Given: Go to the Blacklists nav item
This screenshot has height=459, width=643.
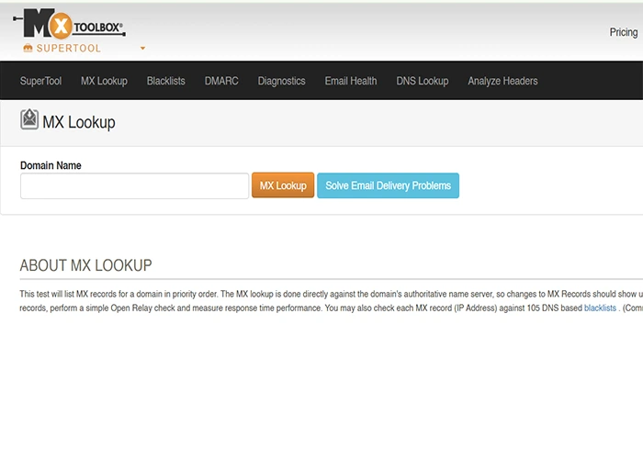Looking at the screenshot, I should (166, 81).
